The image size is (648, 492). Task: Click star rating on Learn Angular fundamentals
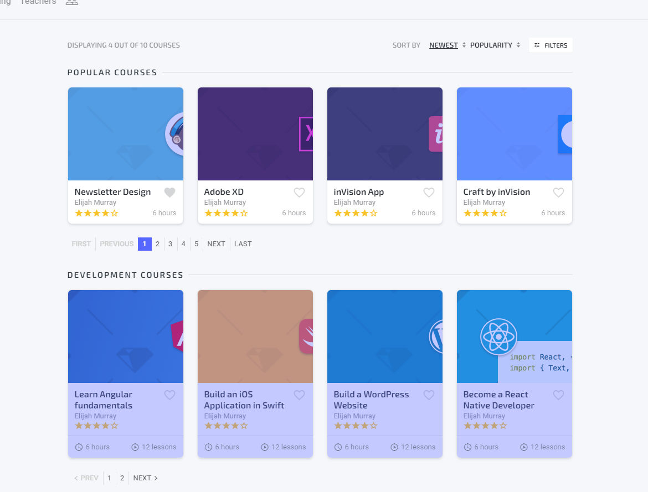(x=96, y=426)
